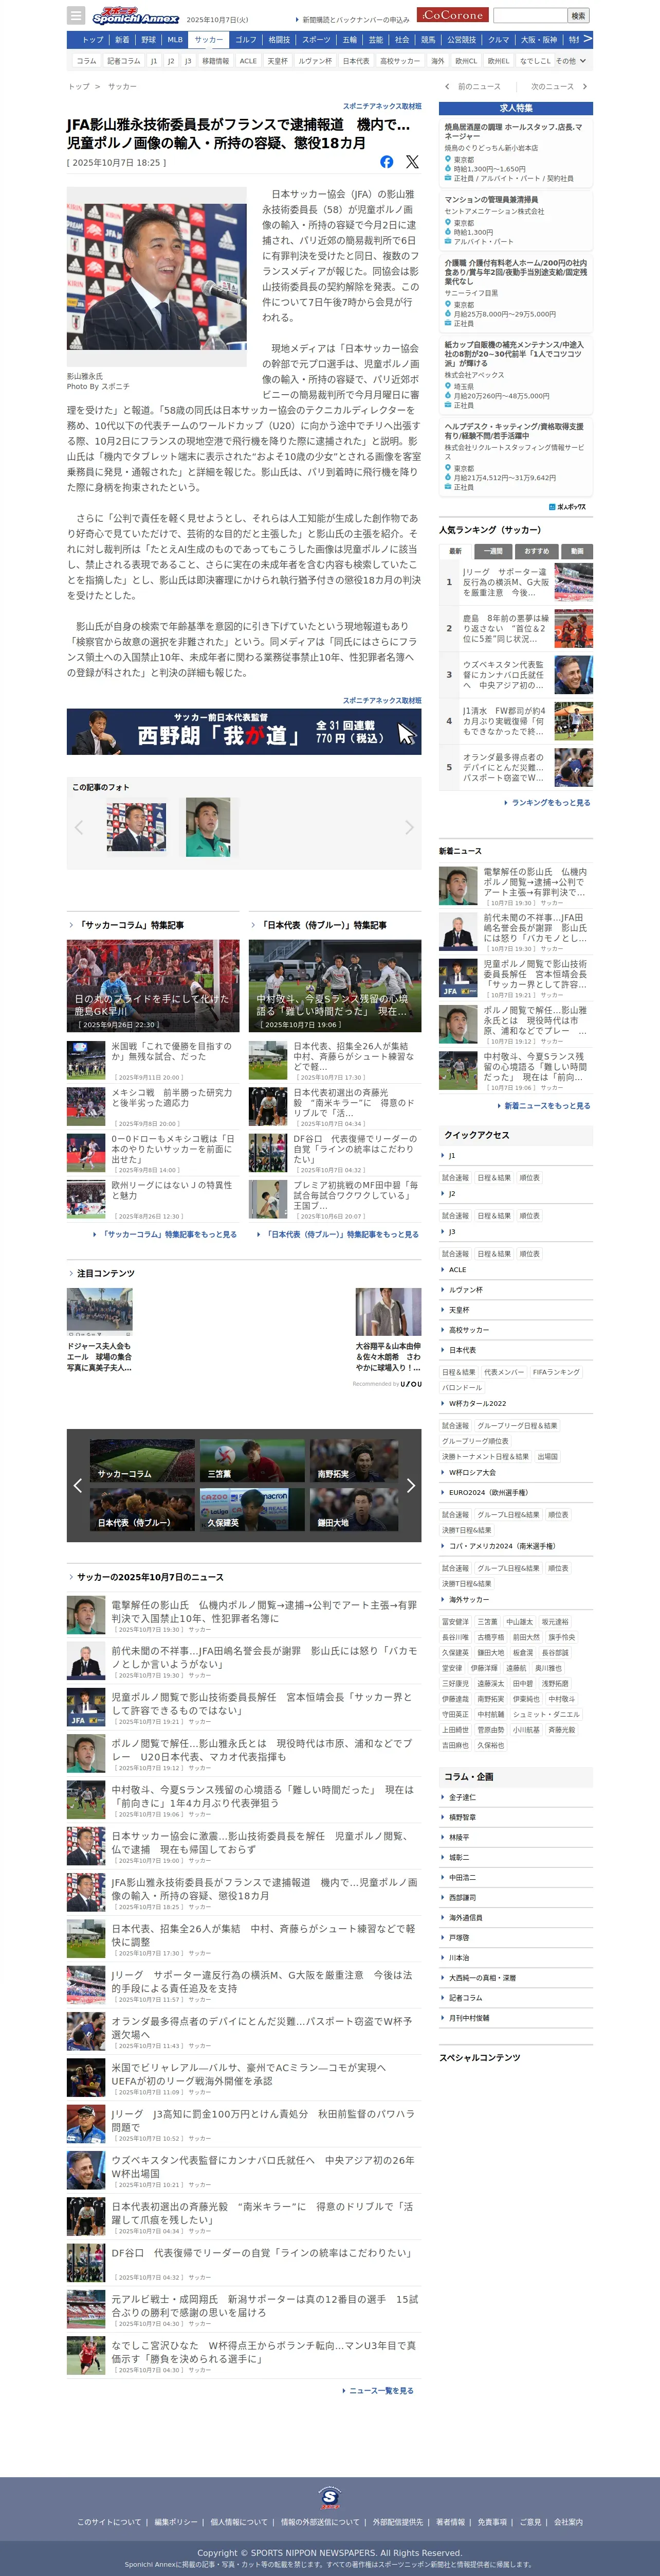This screenshot has height=2576, width=660.
Task: Slide topic carousel left arrow
Action: click(78, 1485)
